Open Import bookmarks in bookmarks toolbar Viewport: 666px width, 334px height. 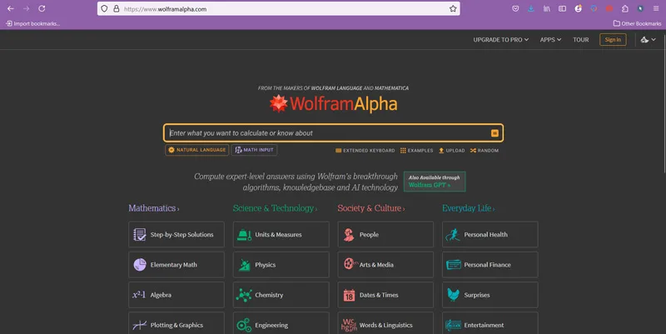32,24
